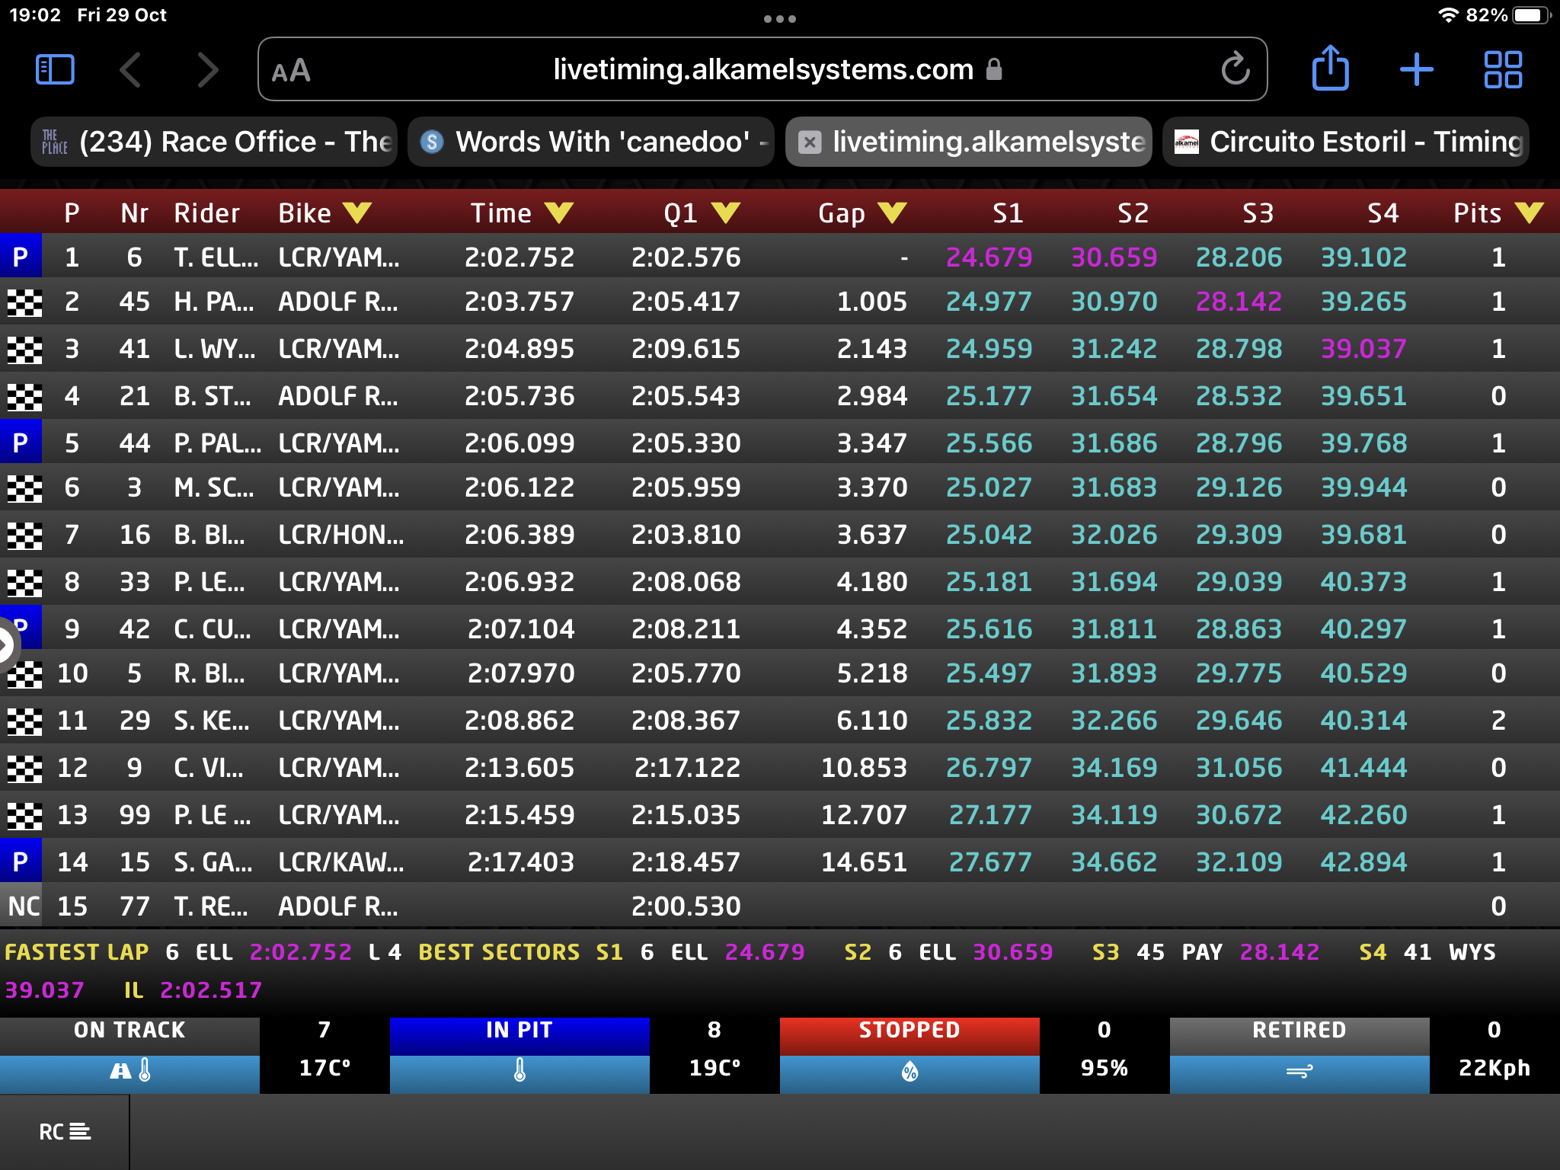This screenshot has height=1170, width=1560.
Task: Expand the Bike column dropdown arrow
Action: point(356,213)
